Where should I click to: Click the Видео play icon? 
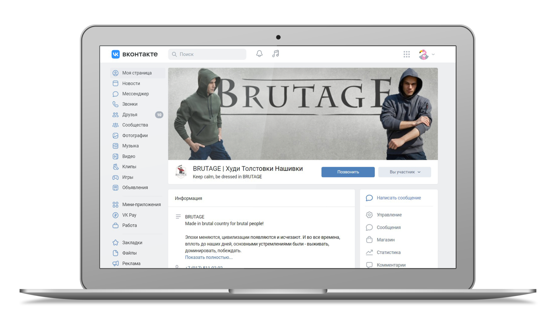pyautogui.click(x=116, y=156)
